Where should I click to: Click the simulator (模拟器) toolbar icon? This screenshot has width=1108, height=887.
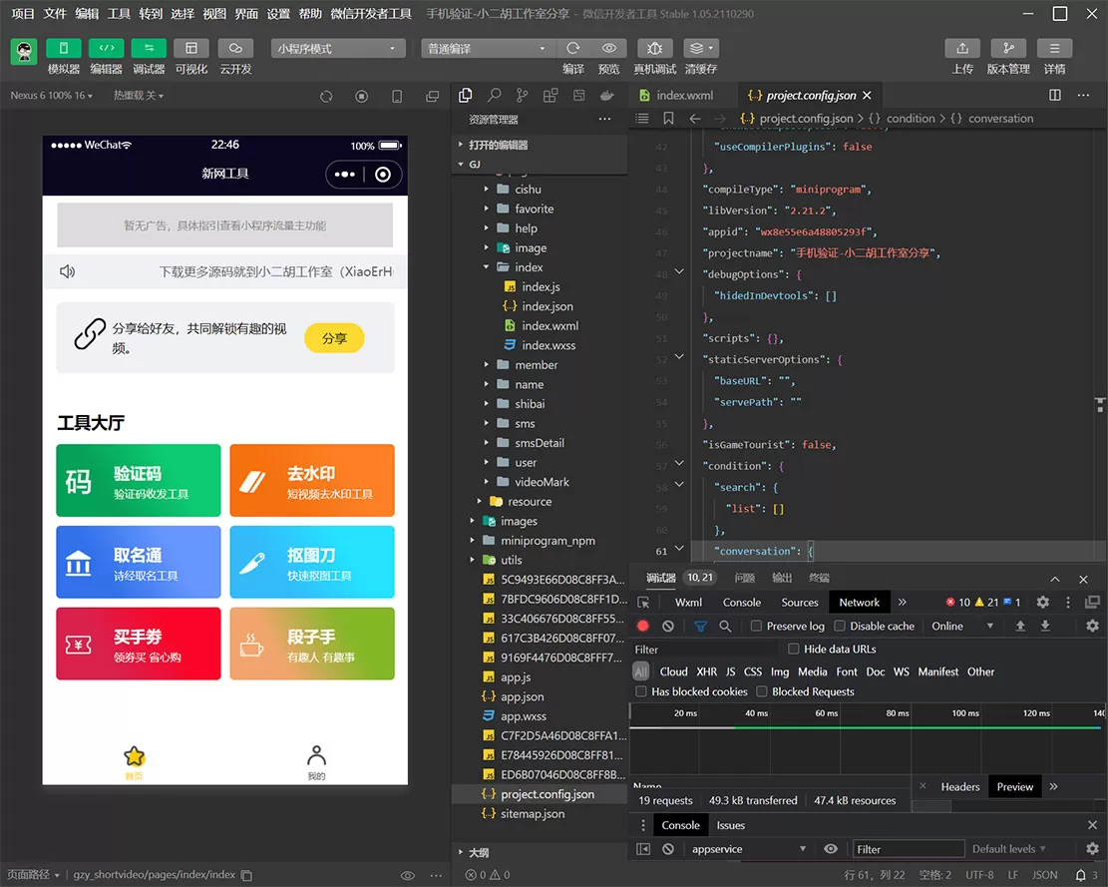(64, 48)
